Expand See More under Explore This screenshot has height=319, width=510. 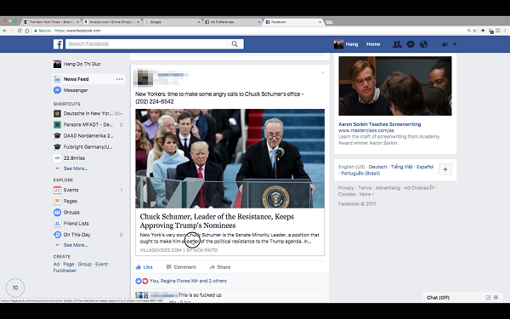click(x=76, y=245)
